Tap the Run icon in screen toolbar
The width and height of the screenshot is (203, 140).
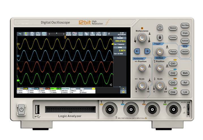(x=26, y=33)
